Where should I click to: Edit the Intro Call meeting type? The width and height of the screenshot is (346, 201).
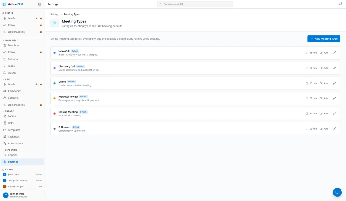[x=334, y=53]
